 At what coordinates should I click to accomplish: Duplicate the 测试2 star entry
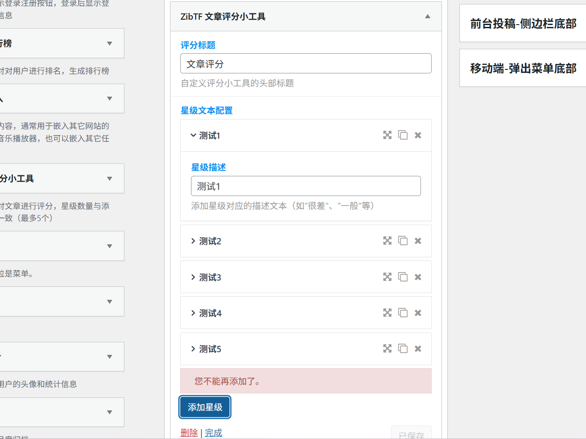403,240
